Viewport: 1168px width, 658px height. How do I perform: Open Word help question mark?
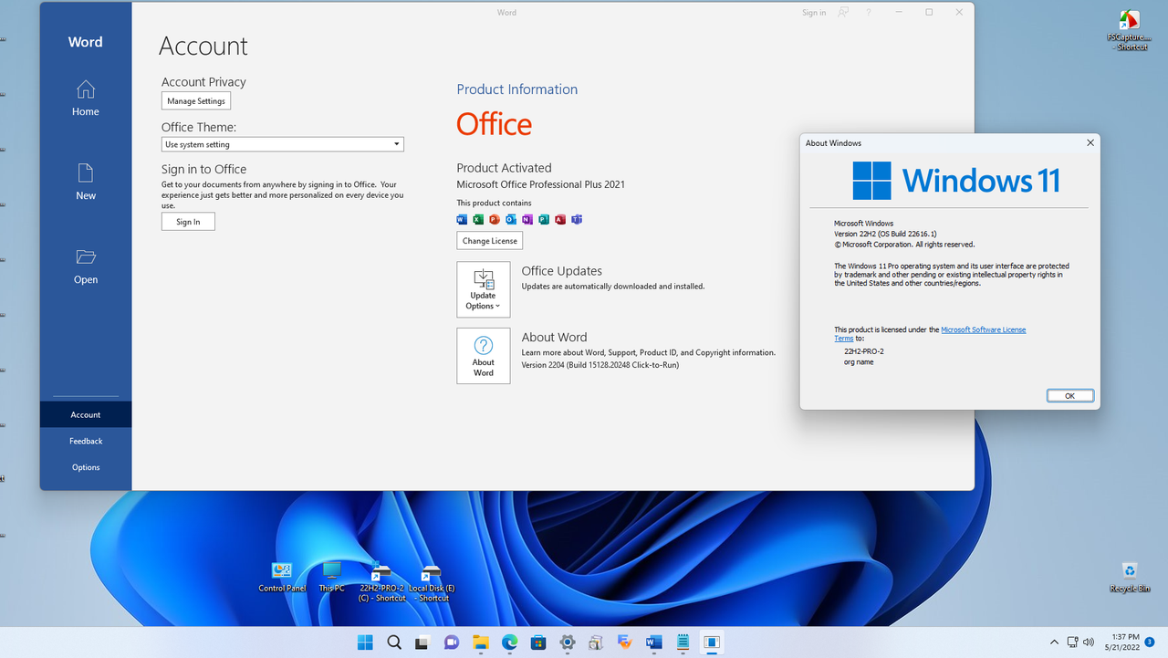869,12
